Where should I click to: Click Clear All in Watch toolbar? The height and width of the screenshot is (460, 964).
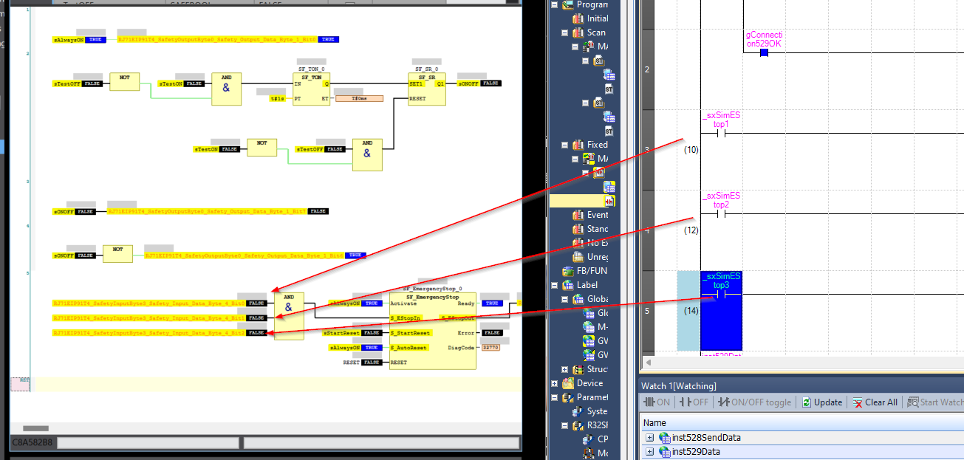[875, 402]
